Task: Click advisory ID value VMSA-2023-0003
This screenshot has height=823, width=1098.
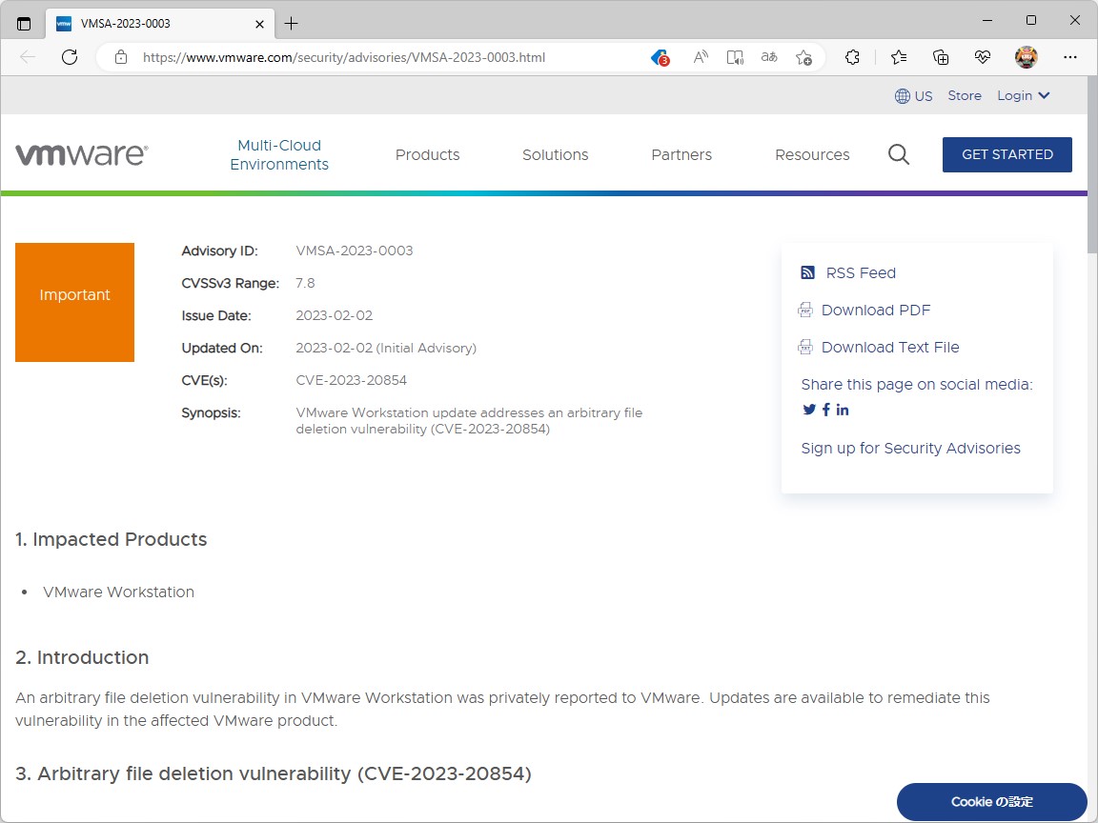Action: (x=355, y=251)
